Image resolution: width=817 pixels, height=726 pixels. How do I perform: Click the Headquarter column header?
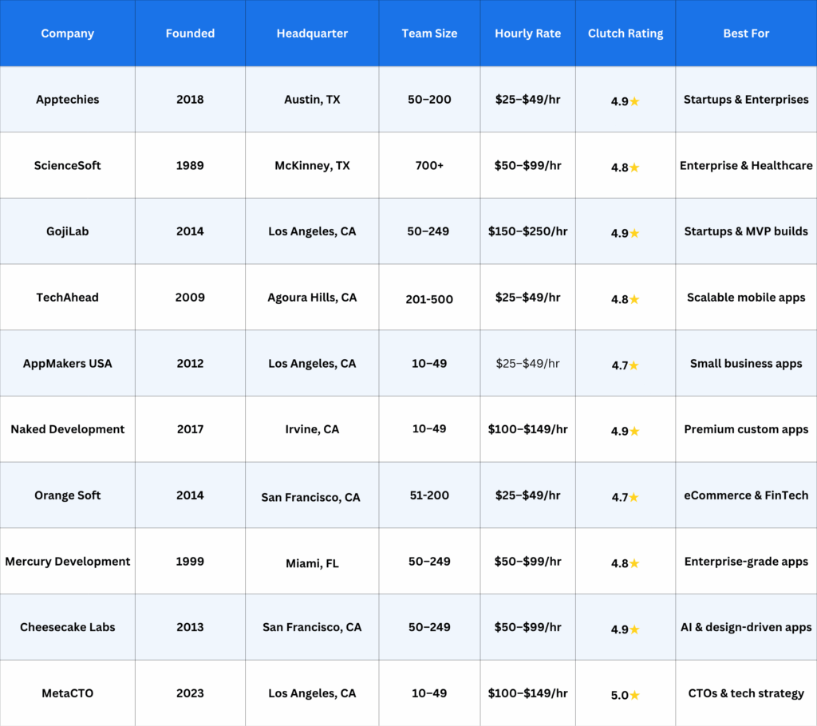(x=312, y=34)
